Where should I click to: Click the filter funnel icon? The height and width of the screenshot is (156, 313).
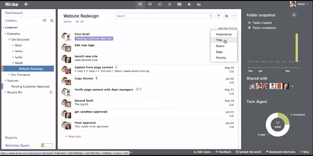tap(219, 16)
